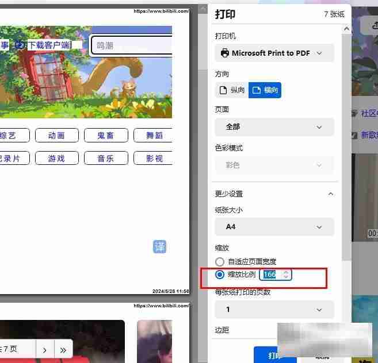Click the 音乐 category button in preview
Image resolution: width=378 pixels, height=363 pixels.
click(105, 159)
